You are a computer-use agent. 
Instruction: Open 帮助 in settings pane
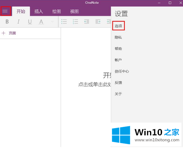(118, 49)
